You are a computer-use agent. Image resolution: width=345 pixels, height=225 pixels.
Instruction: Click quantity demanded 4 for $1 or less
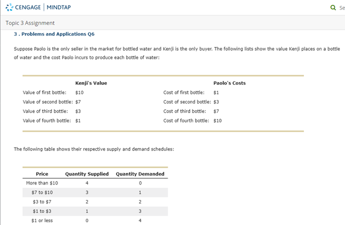(140, 220)
